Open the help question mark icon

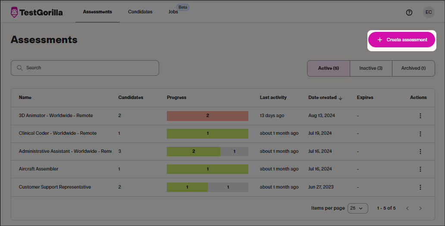(409, 12)
